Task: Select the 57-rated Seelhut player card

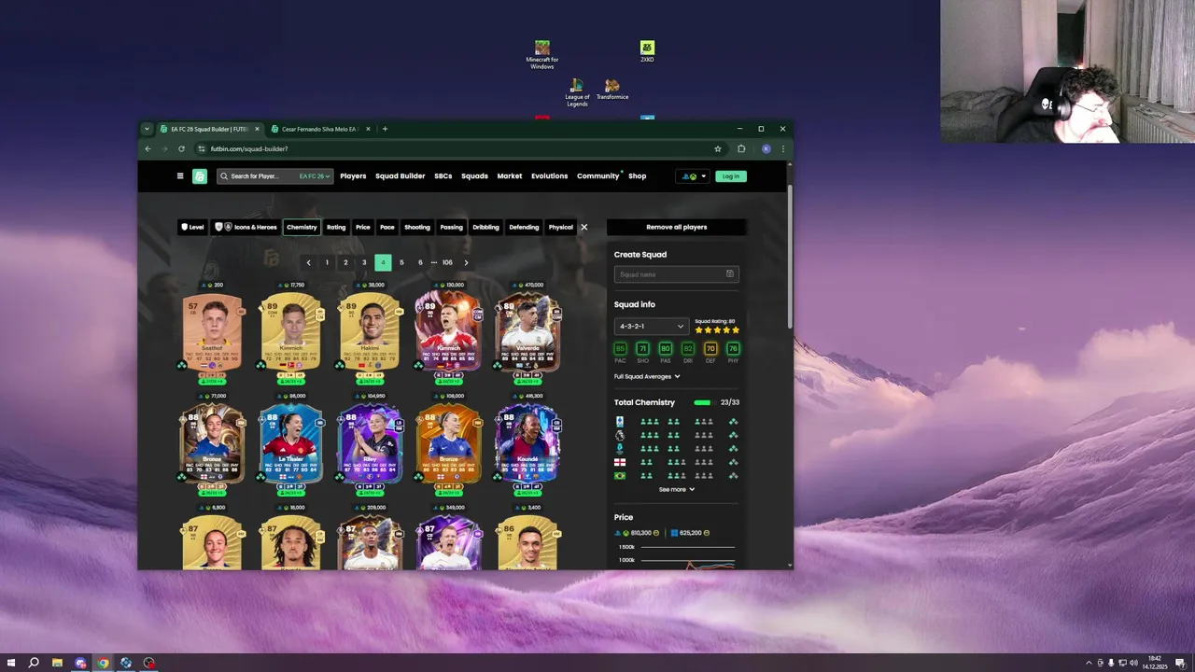Action: pyautogui.click(x=214, y=335)
